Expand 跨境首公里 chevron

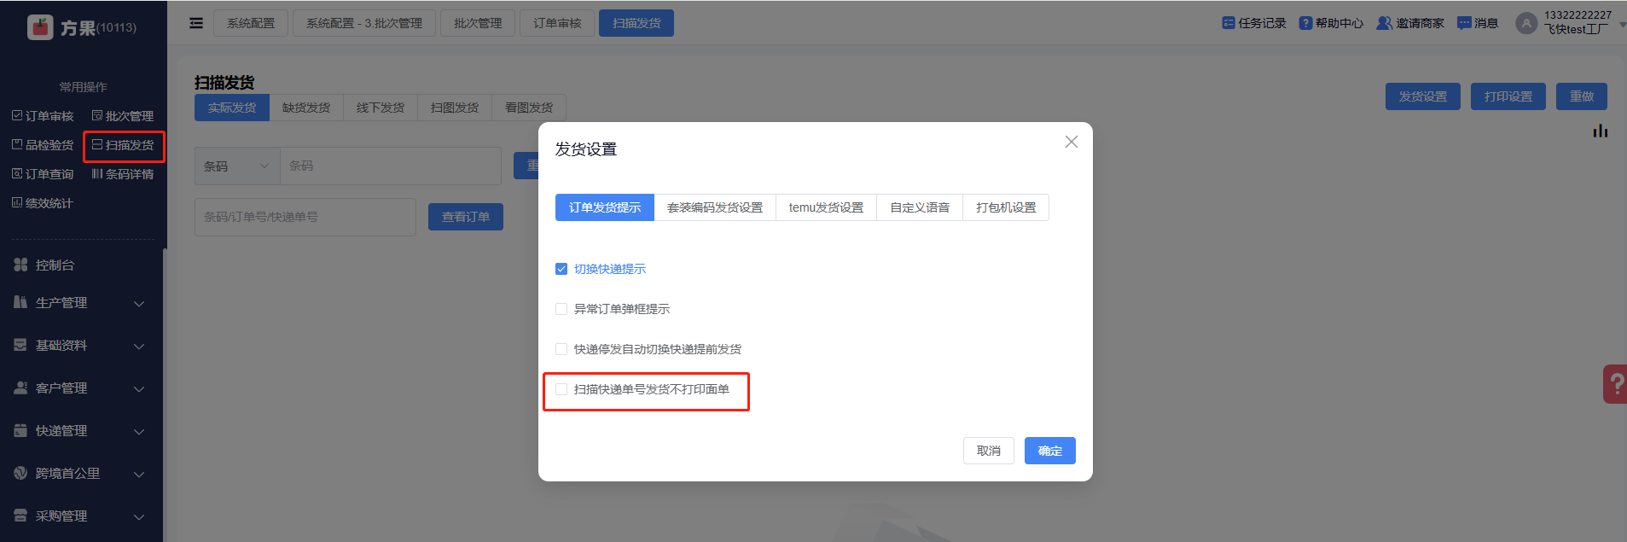click(x=139, y=475)
